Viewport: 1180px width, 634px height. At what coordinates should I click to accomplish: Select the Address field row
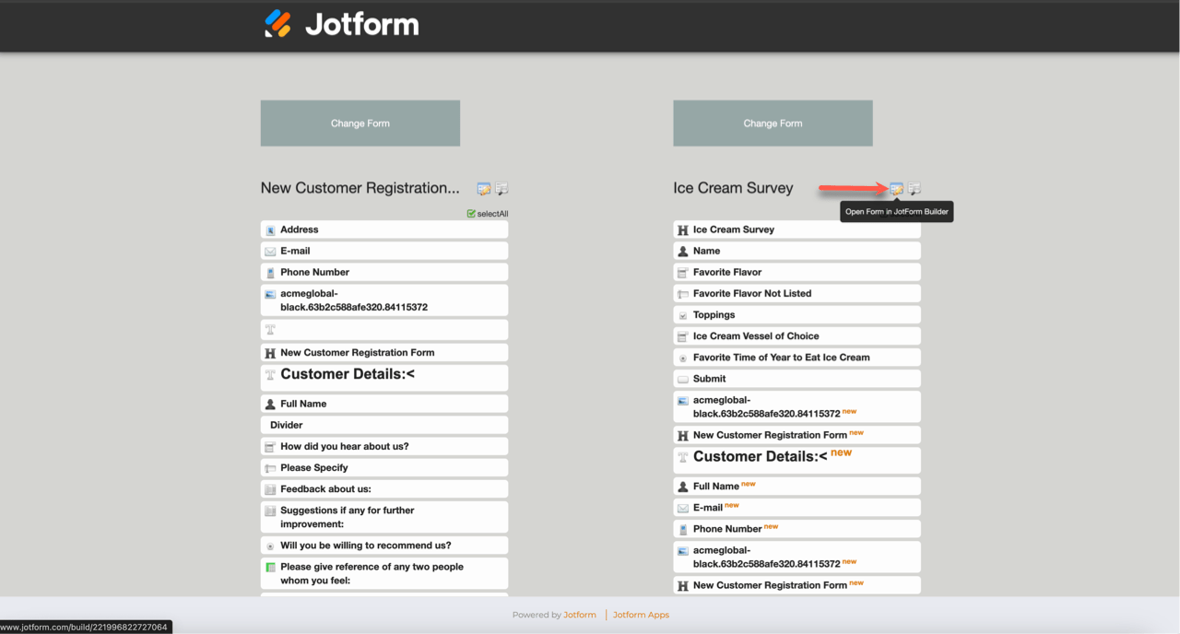pyautogui.click(x=384, y=229)
